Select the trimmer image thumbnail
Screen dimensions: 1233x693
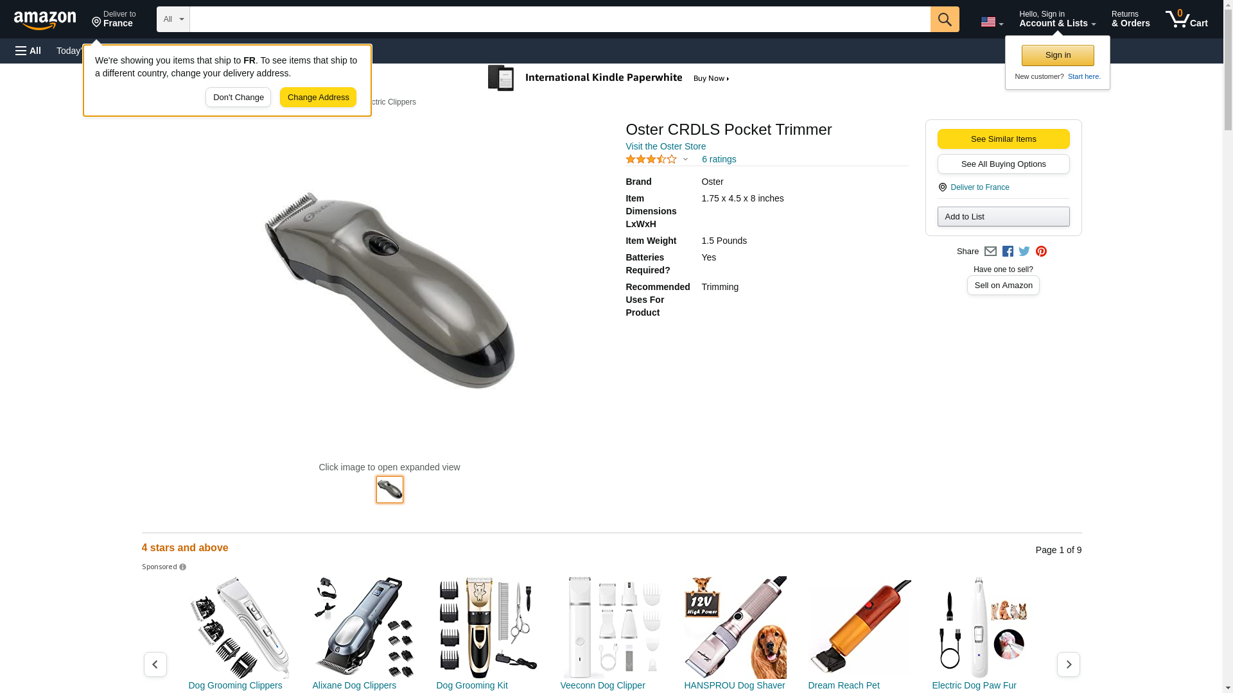(390, 490)
